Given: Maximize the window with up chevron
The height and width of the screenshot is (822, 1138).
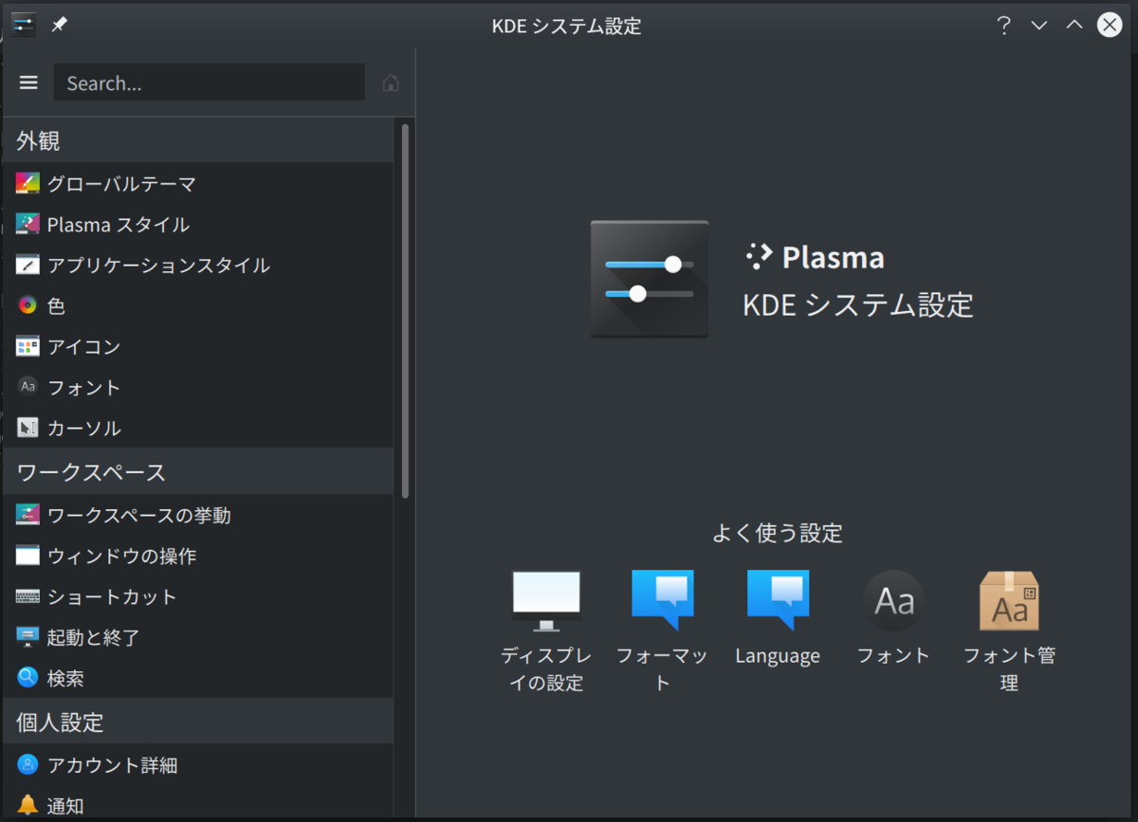Looking at the screenshot, I should tap(1074, 26).
